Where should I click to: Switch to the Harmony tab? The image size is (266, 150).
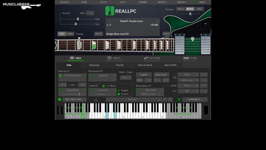(x=94, y=65)
